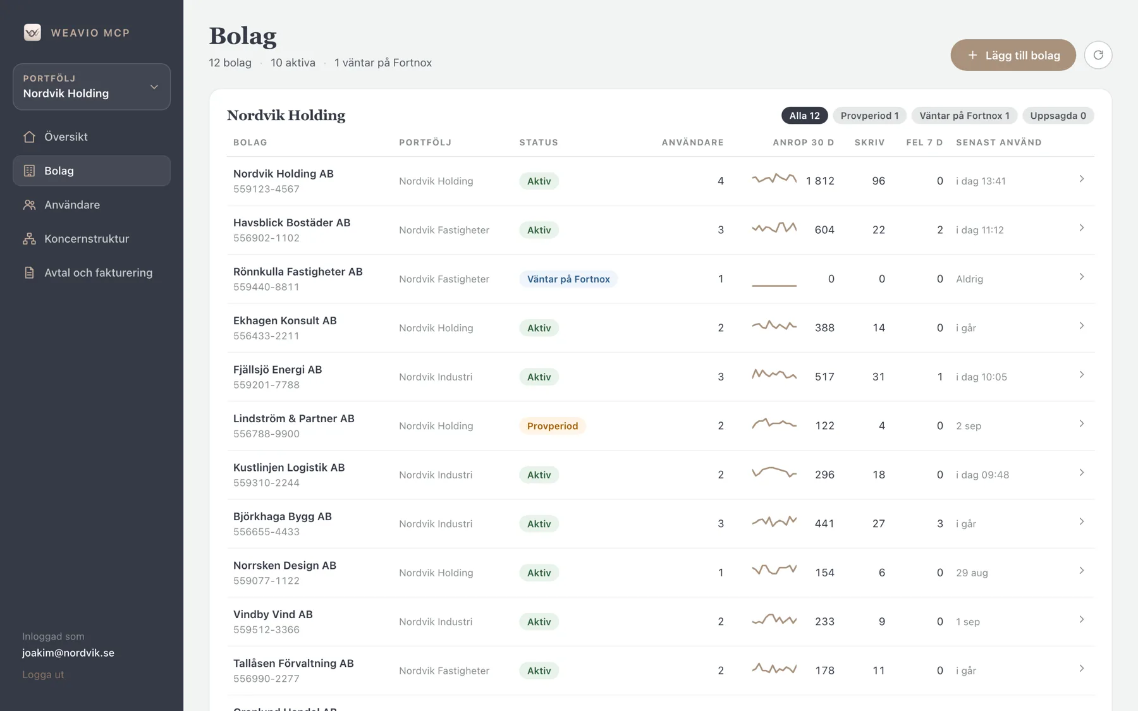This screenshot has width=1138, height=711.
Task: Select the Alla 12 filter pill
Action: click(x=804, y=116)
